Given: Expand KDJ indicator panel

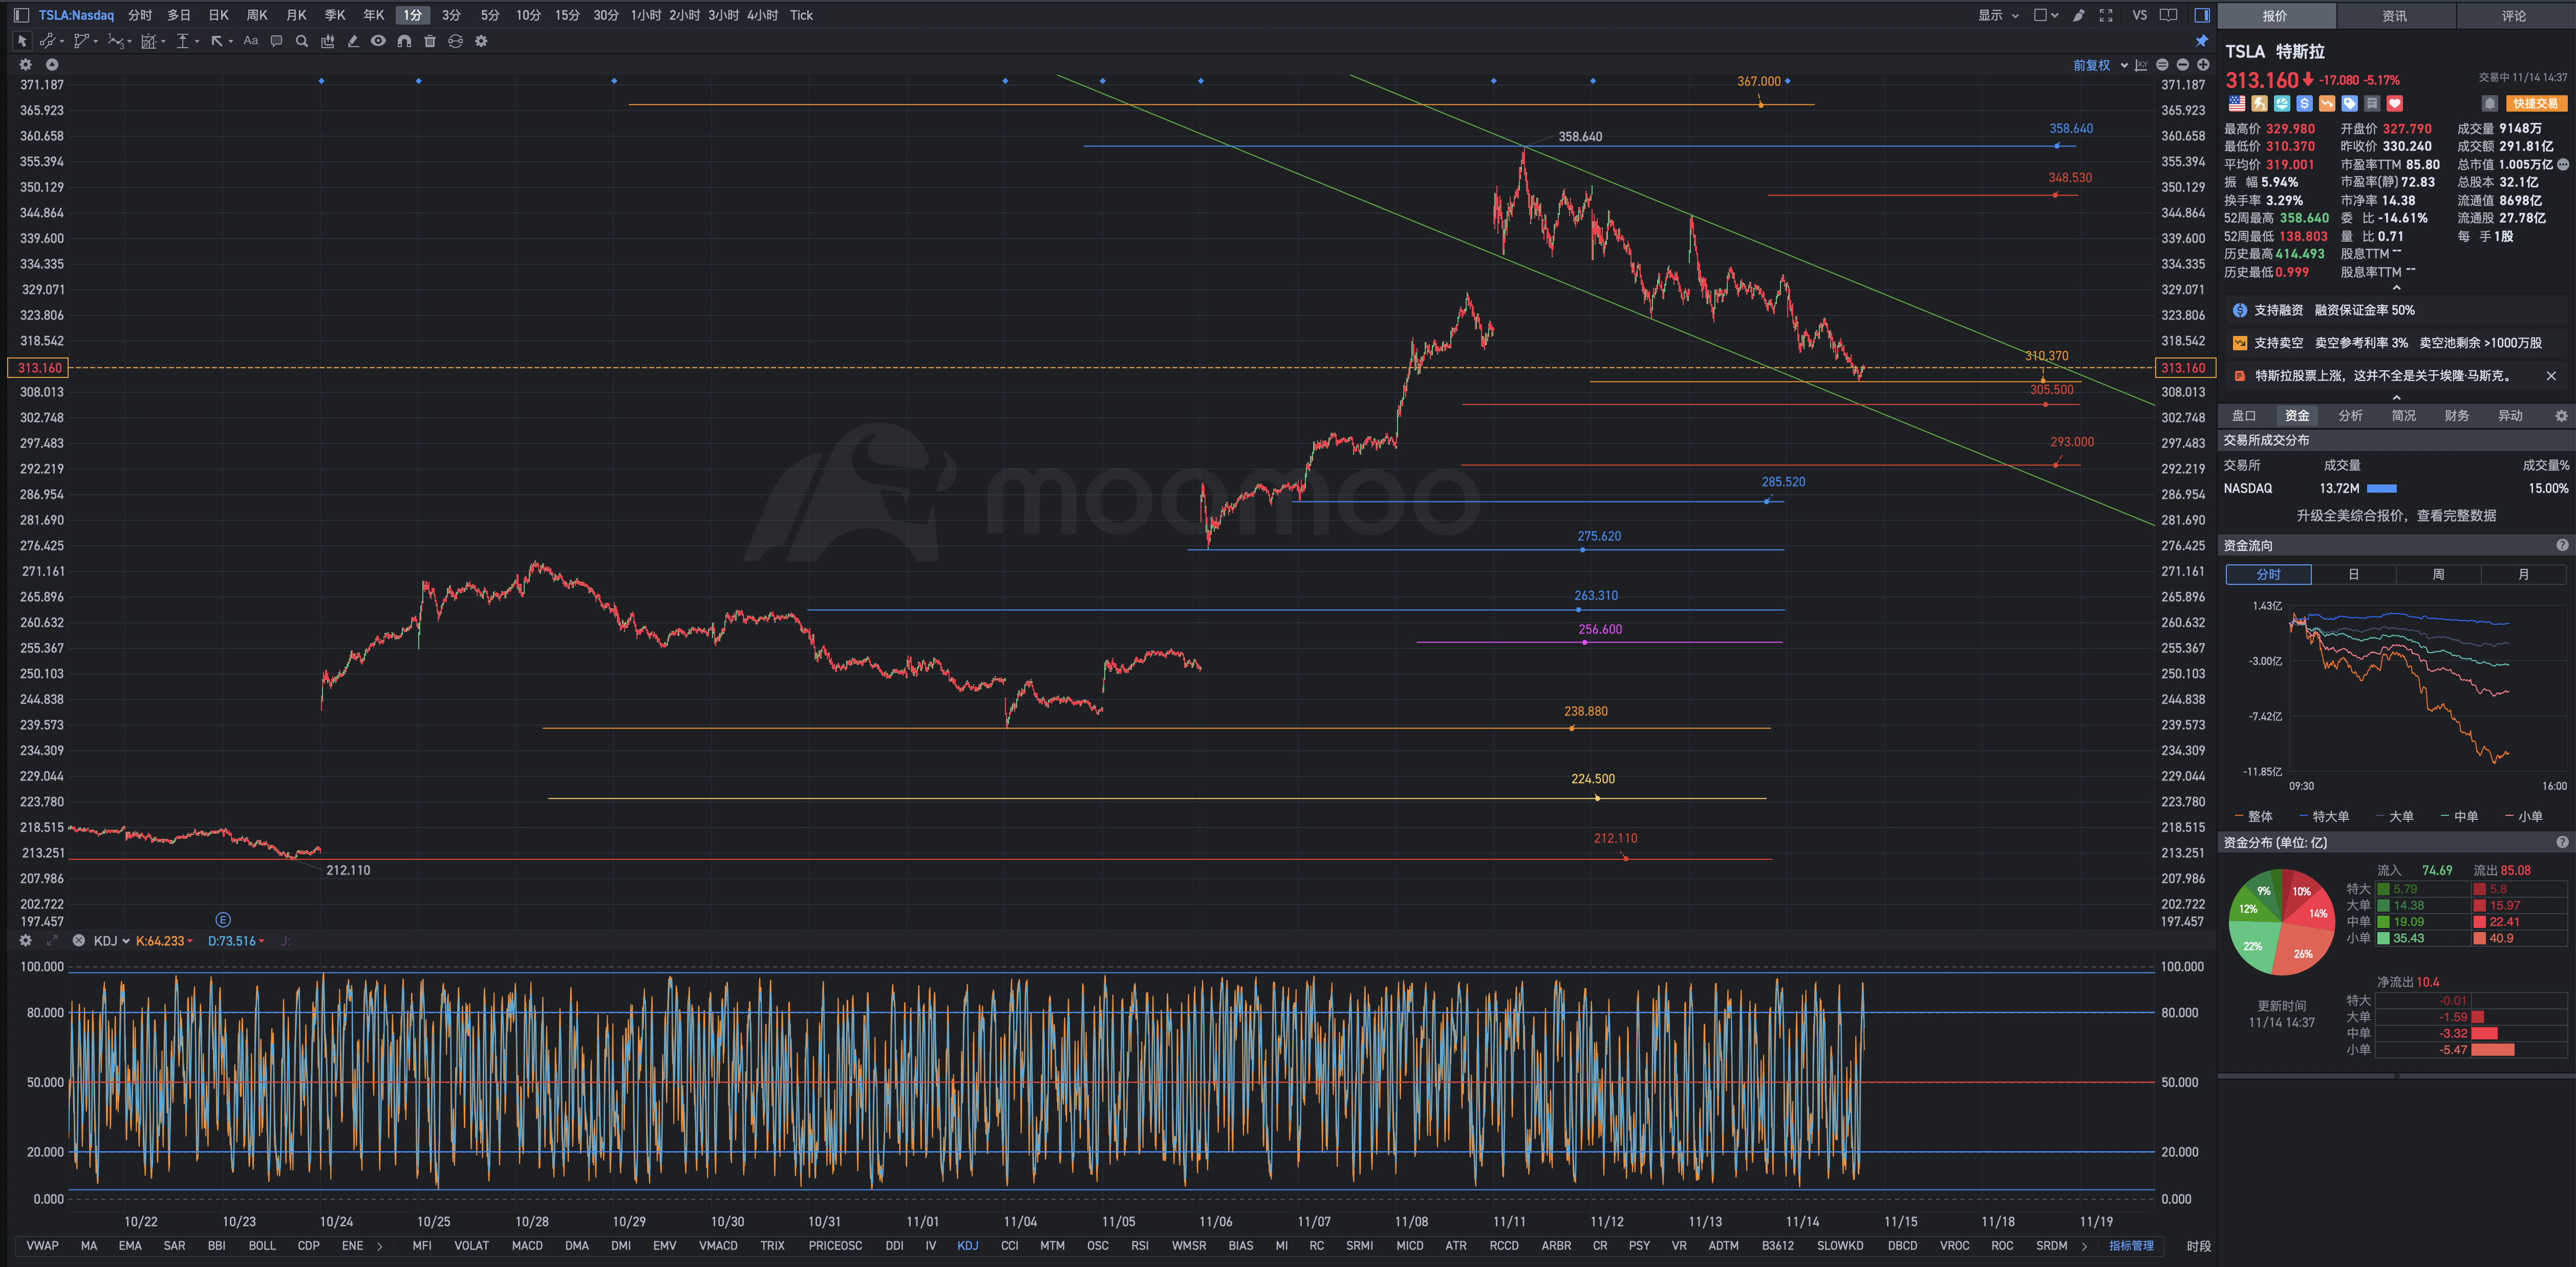Looking at the screenshot, I should [x=52, y=941].
